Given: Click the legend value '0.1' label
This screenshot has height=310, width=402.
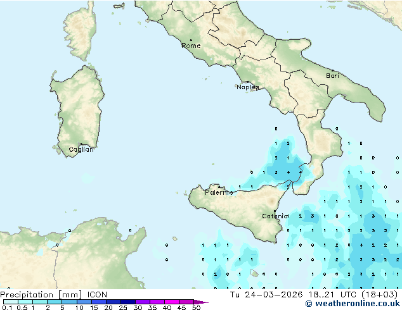Looking at the screenshot, I should pyautogui.click(x=7, y=307).
